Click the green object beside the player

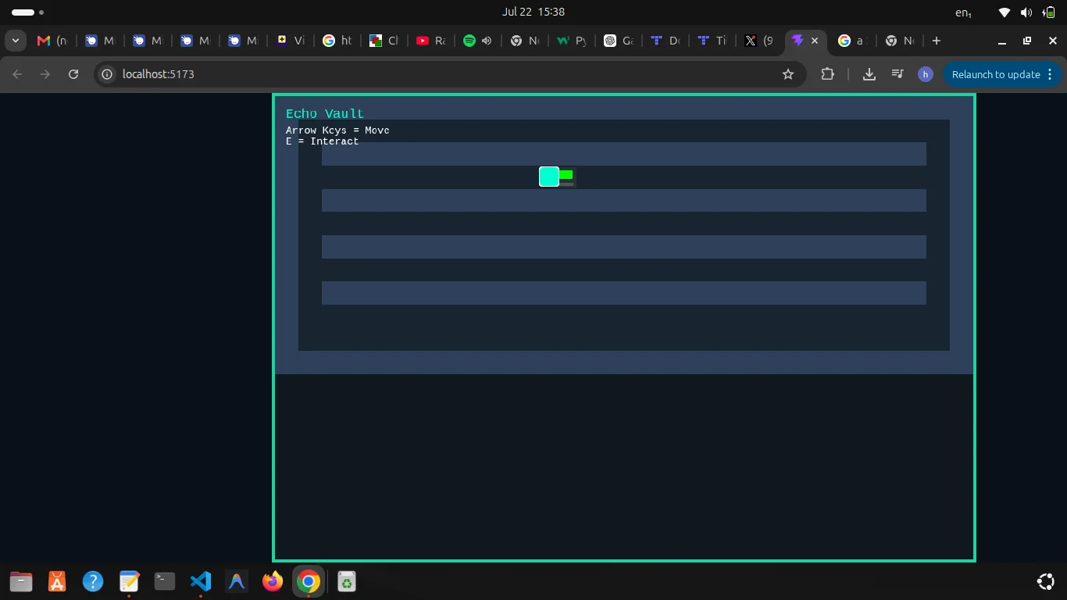(x=566, y=175)
